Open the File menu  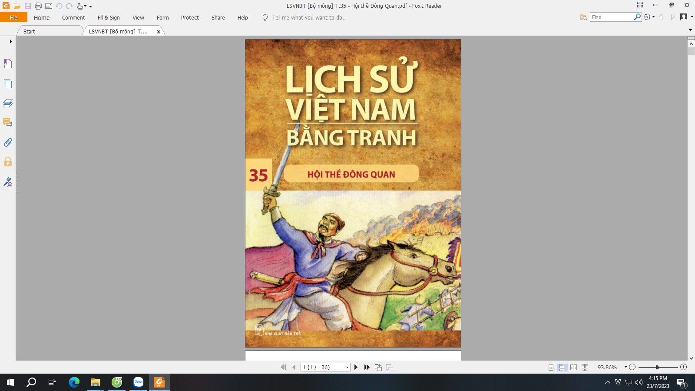(13, 17)
